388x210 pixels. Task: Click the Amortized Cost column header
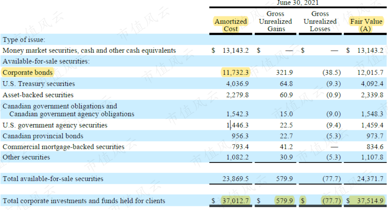[x=231, y=25]
